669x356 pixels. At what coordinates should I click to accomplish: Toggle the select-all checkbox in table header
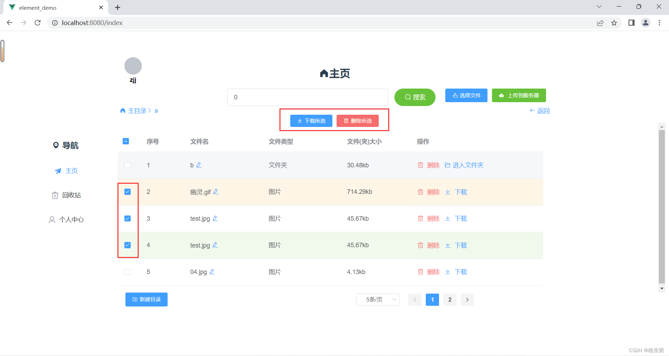click(126, 141)
